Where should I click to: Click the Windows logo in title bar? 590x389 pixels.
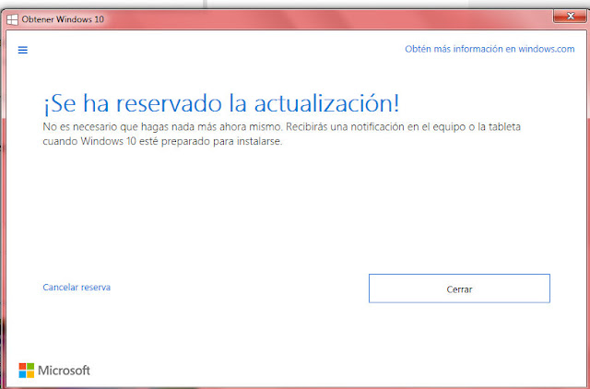tap(12, 19)
